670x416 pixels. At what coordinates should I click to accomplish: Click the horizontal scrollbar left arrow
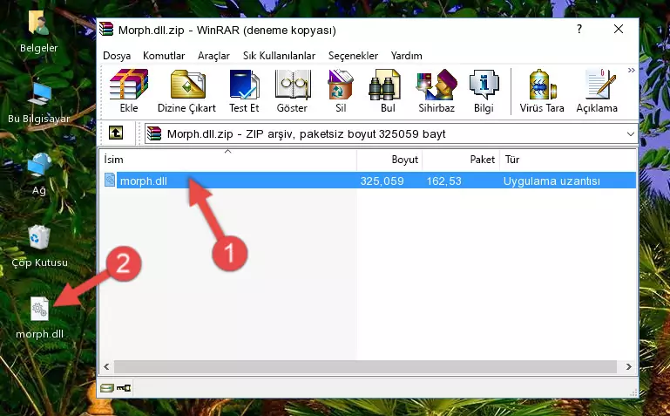click(106, 366)
